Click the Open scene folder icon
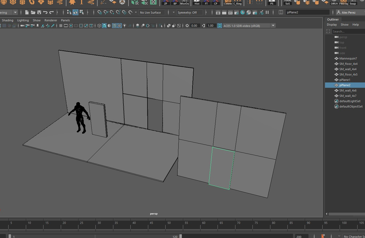The image size is (365, 238). pos(33,13)
